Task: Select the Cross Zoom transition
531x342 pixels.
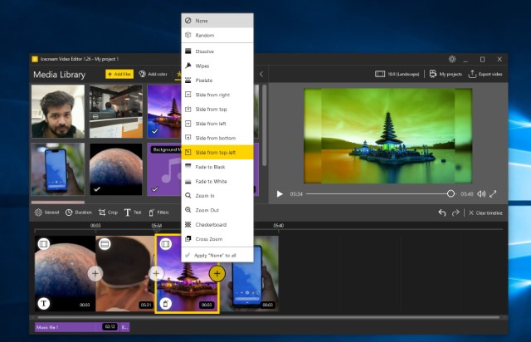Action: (217, 239)
